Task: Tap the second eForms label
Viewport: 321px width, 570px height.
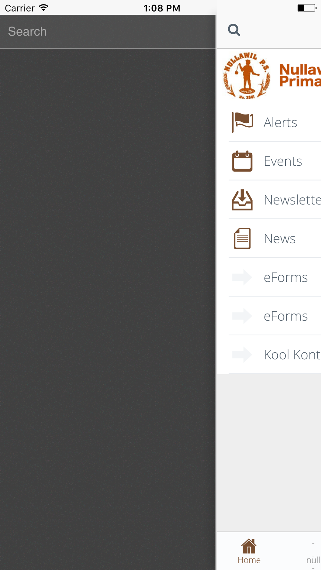Action: pyautogui.click(x=286, y=316)
